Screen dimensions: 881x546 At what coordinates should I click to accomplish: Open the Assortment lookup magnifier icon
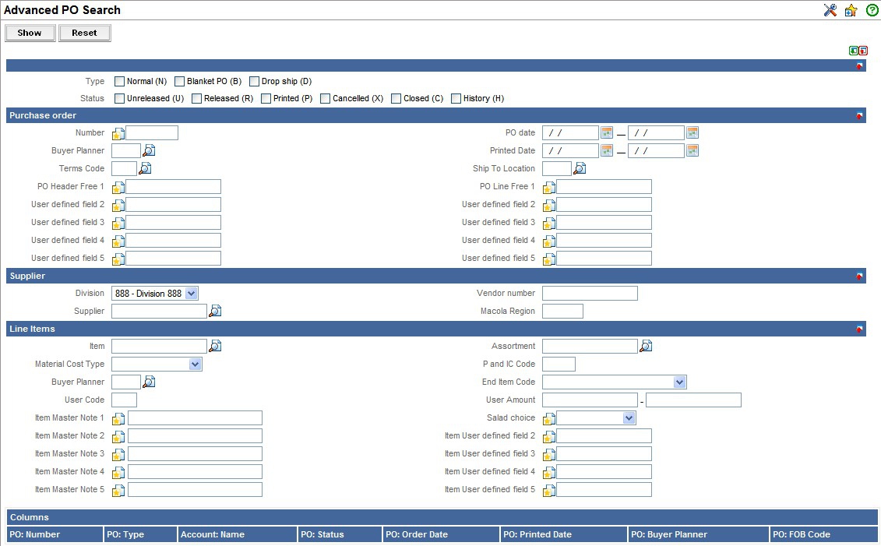pyautogui.click(x=646, y=347)
